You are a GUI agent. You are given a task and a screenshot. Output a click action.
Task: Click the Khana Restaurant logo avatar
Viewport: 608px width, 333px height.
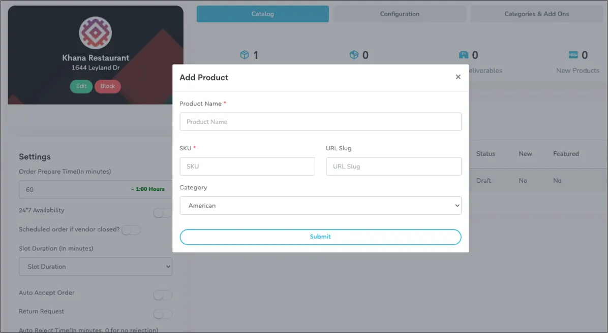[x=95, y=33]
